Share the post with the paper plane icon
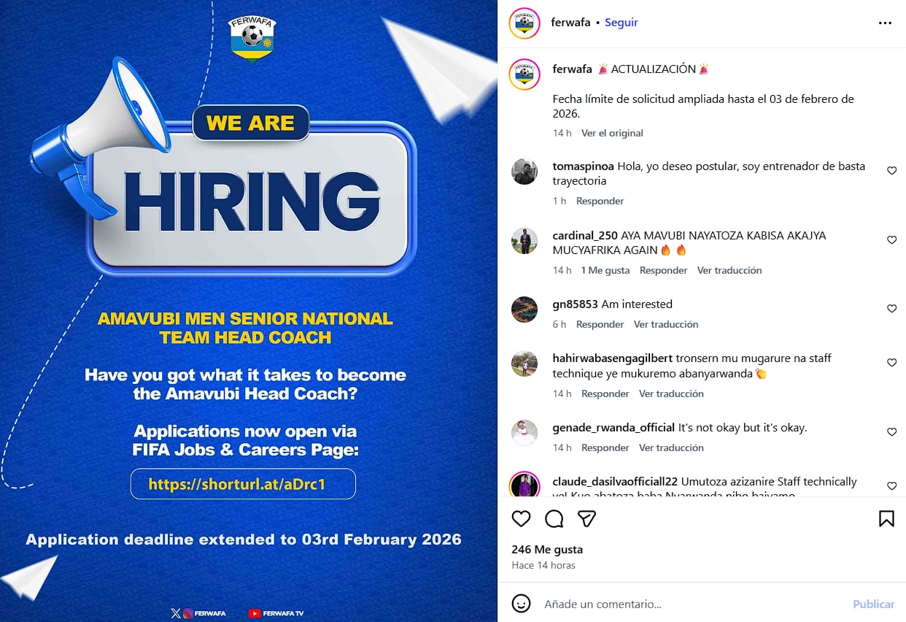 (586, 518)
